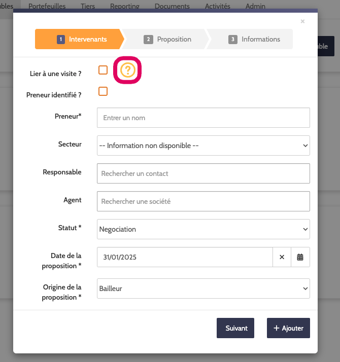Clear the proposition date with X icon
The image size is (340, 362).
click(x=282, y=257)
